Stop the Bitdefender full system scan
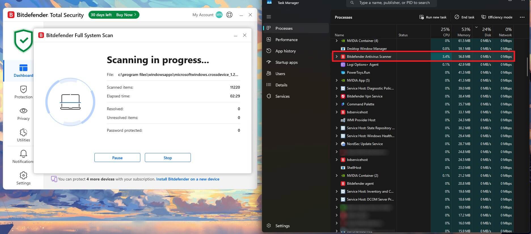This screenshot has width=531, height=234. pyautogui.click(x=168, y=158)
